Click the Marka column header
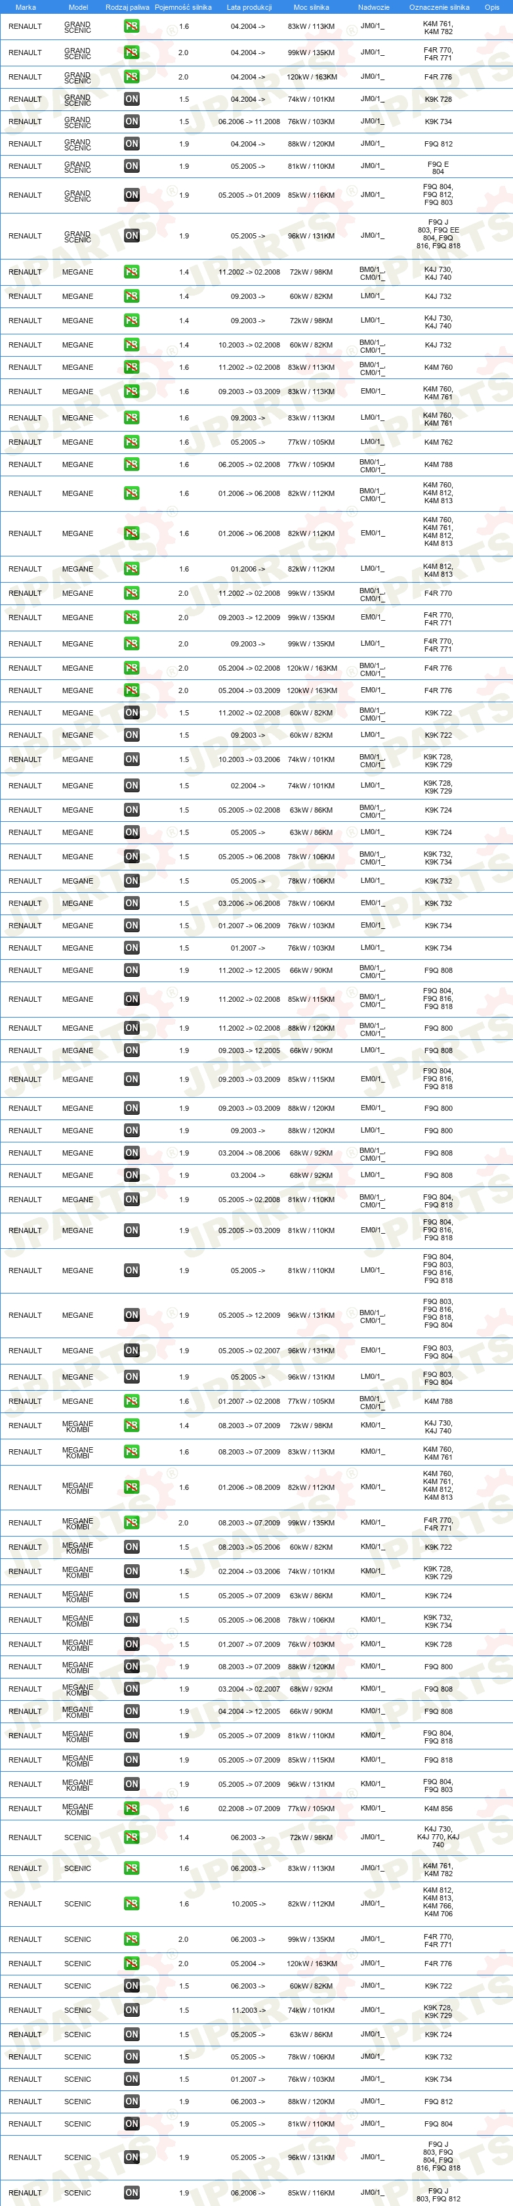The width and height of the screenshot is (513, 2206). (x=26, y=7)
